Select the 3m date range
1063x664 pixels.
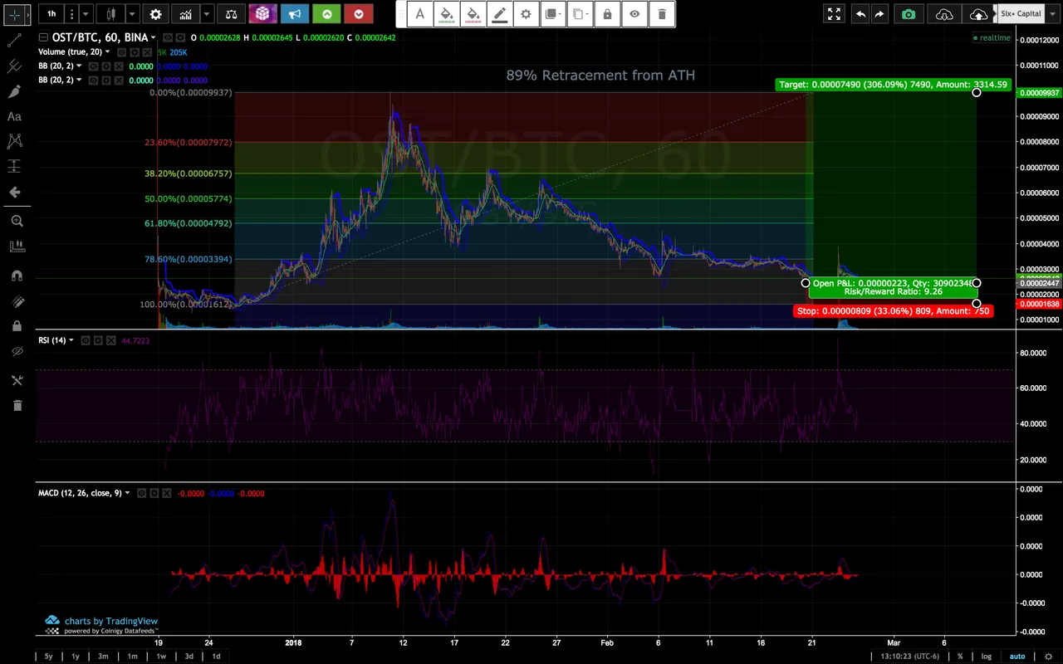click(103, 657)
